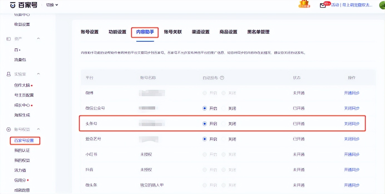Open 信用分 in sidebar
This screenshot has height=194, width=385.
(20, 180)
